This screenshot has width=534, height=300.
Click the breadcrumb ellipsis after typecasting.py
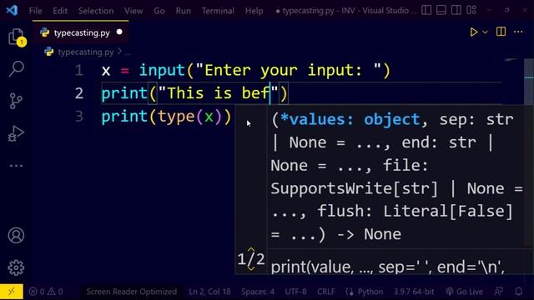click(128, 52)
